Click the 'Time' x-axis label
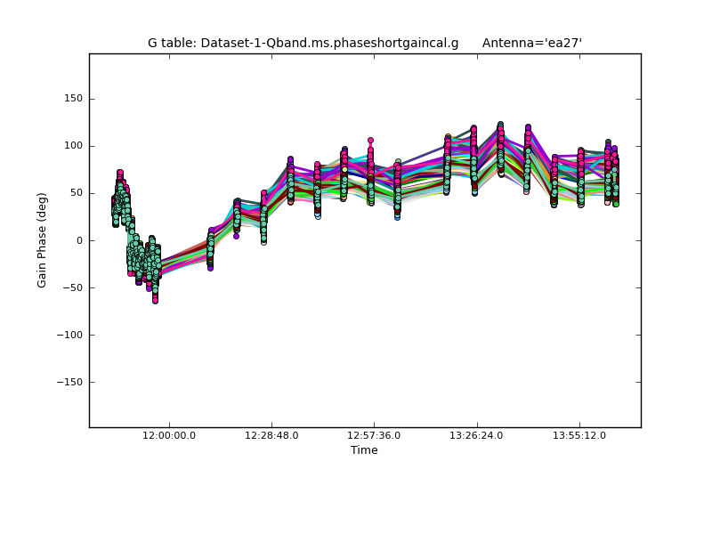Screen dimensions: 712x534 click(364, 450)
